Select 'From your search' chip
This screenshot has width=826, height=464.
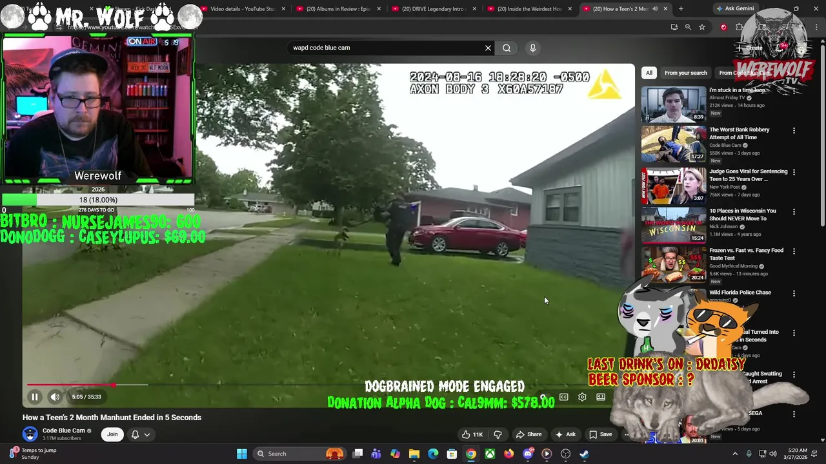point(685,73)
